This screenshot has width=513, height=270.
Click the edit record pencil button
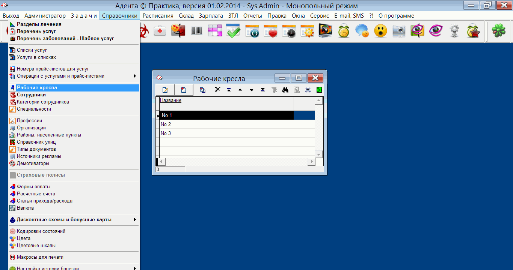165,90
